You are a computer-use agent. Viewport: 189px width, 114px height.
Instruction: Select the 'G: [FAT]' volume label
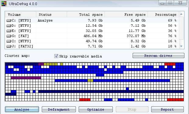pyautogui.click(x=20, y=36)
